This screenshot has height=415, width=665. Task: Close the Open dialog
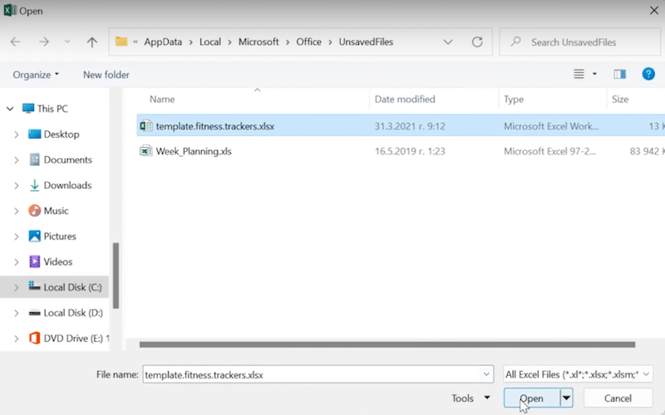pos(653,11)
